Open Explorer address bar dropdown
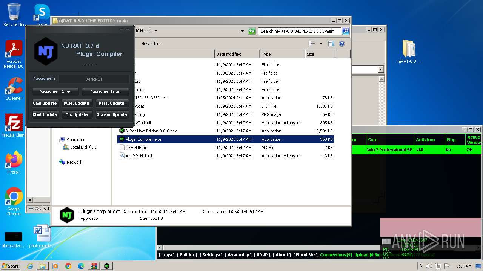Screen dimensions: 483x271 [x=242, y=31]
